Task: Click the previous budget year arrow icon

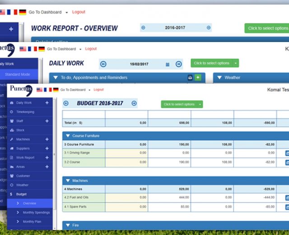Action: [66, 103]
